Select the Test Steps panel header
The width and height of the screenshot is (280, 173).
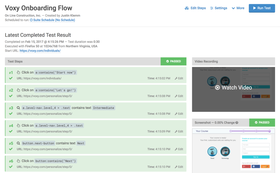click(15, 61)
